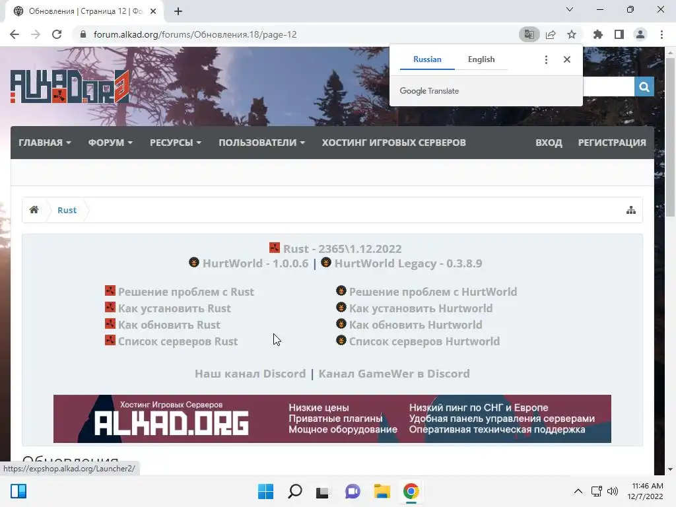Open Как установить Rust link
The height and width of the screenshot is (507, 676).
(174, 308)
